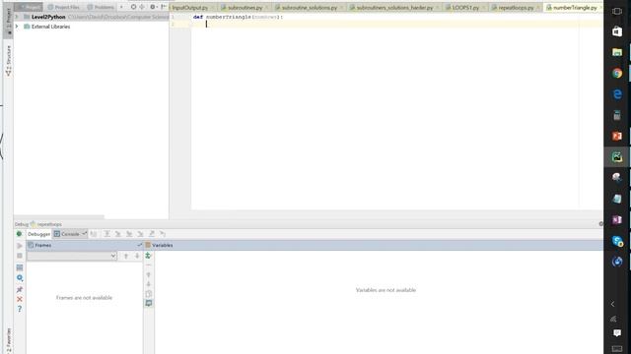The height and width of the screenshot is (354, 631).
Task: Expand the External Libraries node
Action: click(x=17, y=27)
